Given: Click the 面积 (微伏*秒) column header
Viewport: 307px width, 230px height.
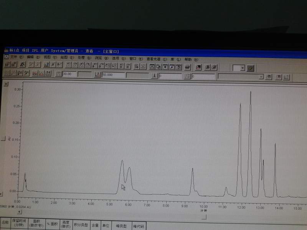Looking at the screenshot, I should (36, 223).
